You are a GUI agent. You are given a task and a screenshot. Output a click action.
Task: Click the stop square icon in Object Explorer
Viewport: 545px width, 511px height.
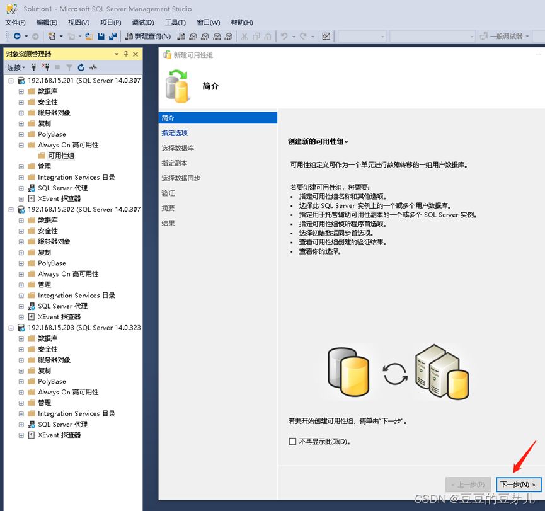[x=57, y=67]
